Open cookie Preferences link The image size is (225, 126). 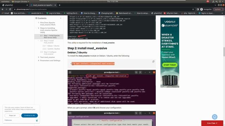[8, 120]
